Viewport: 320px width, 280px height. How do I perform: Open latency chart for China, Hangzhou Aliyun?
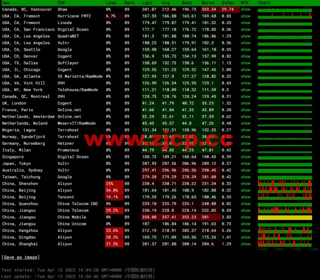coord(285,230)
